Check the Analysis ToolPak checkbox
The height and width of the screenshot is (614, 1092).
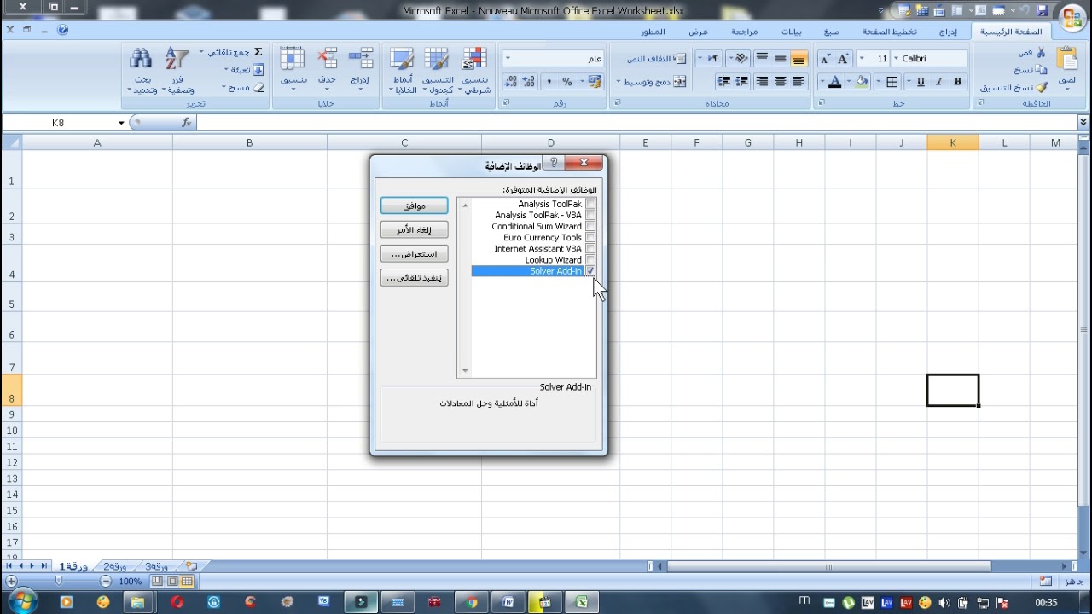[x=590, y=204]
